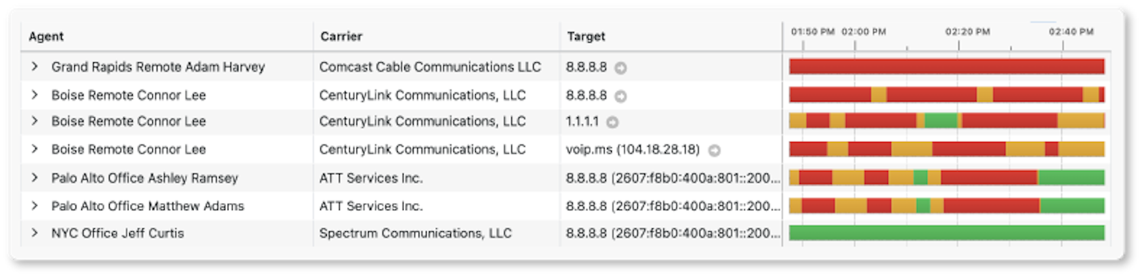The height and width of the screenshot is (277, 1142).
Task: Expand Palo Alto Office Matthew Adams row
Action: pos(35,206)
